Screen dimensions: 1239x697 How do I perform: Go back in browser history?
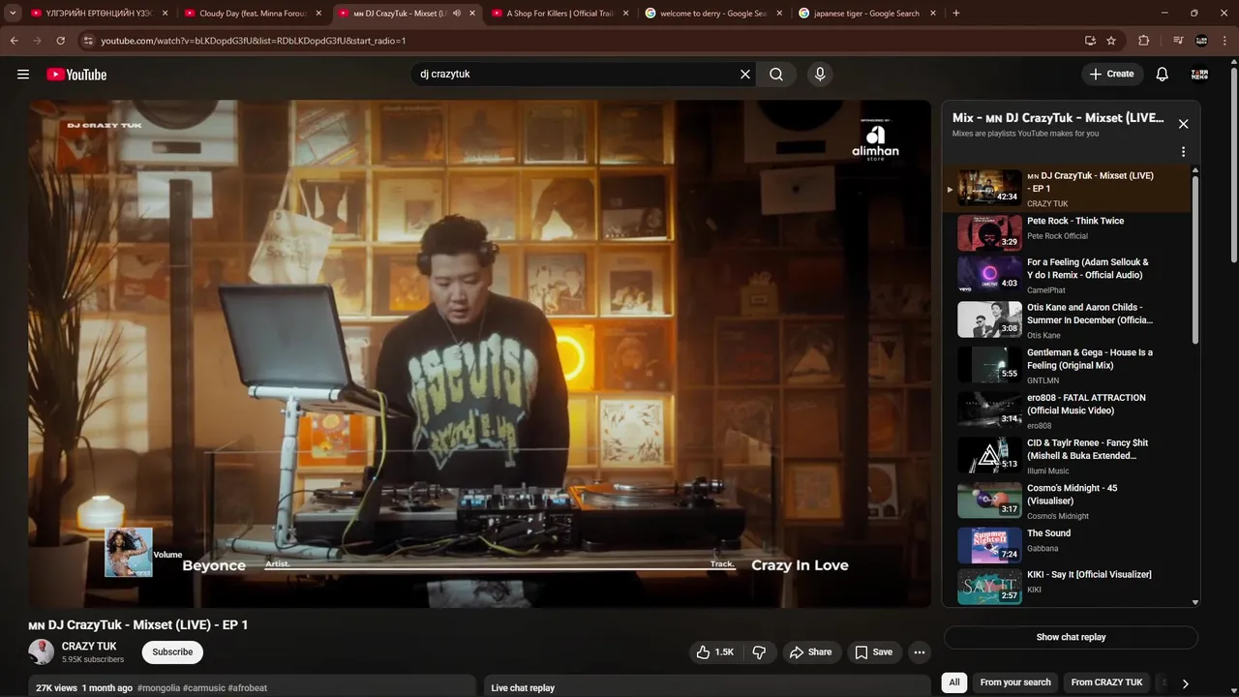click(x=15, y=41)
